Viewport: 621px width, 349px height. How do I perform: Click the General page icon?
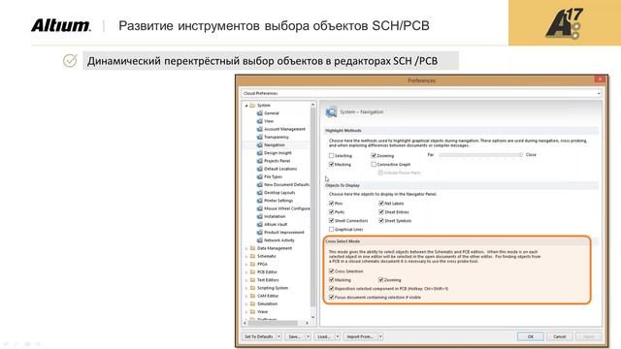(260, 113)
